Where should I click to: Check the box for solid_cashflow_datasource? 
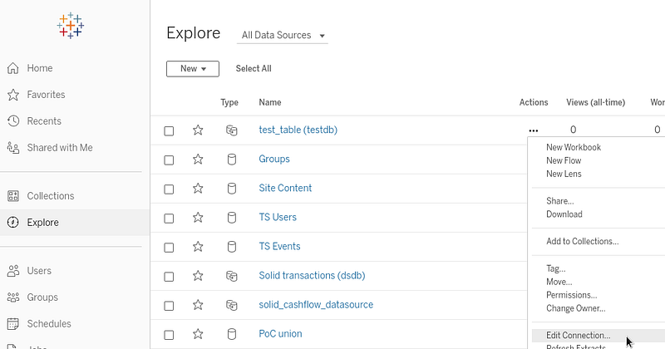click(169, 306)
